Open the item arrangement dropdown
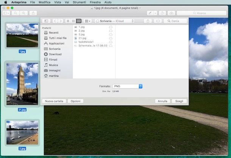231x158 pixels. click(87, 21)
